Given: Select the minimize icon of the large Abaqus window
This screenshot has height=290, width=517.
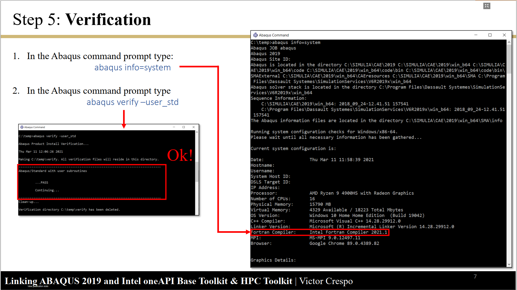Looking at the screenshot, I should [476, 35].
